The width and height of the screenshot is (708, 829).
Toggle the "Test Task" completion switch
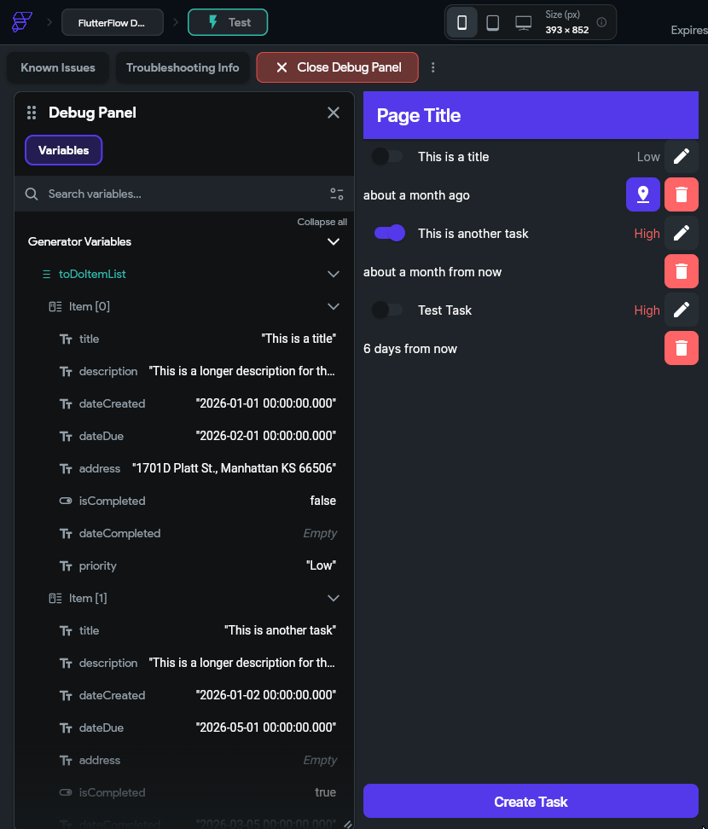(x=387, y=310)
